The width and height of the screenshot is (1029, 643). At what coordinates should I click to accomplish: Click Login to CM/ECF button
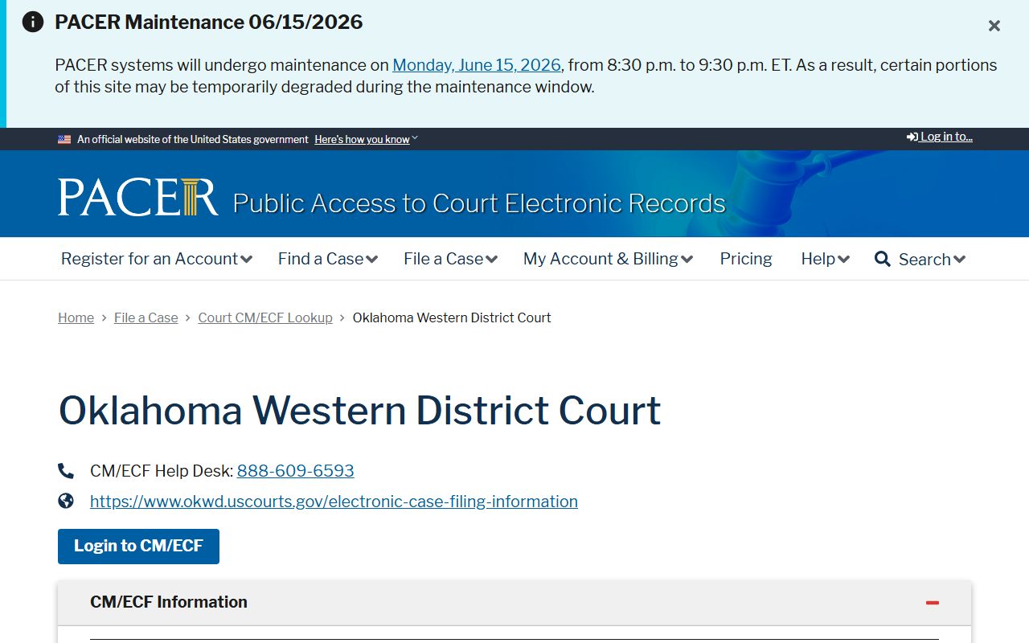(x=138, y=547)
